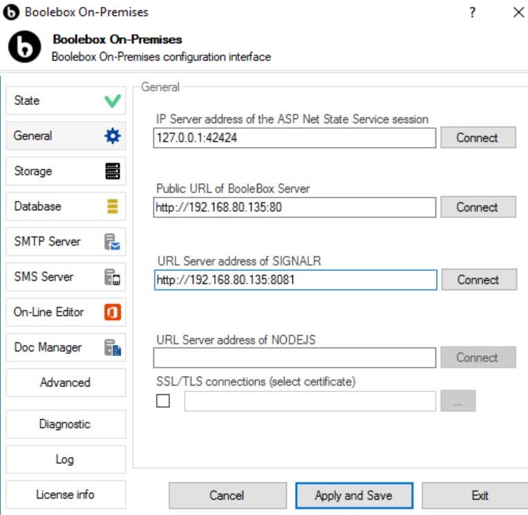The height and width of the screenshot is (515, 528).
Task: Click the empty NODEJS URL field
Action: 294,357
